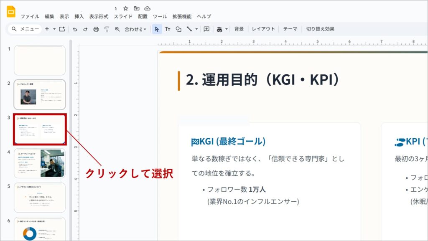Expand the zoom level 合わせる dropdown
This screenshot has height=241, width=428.
[135, 29]
